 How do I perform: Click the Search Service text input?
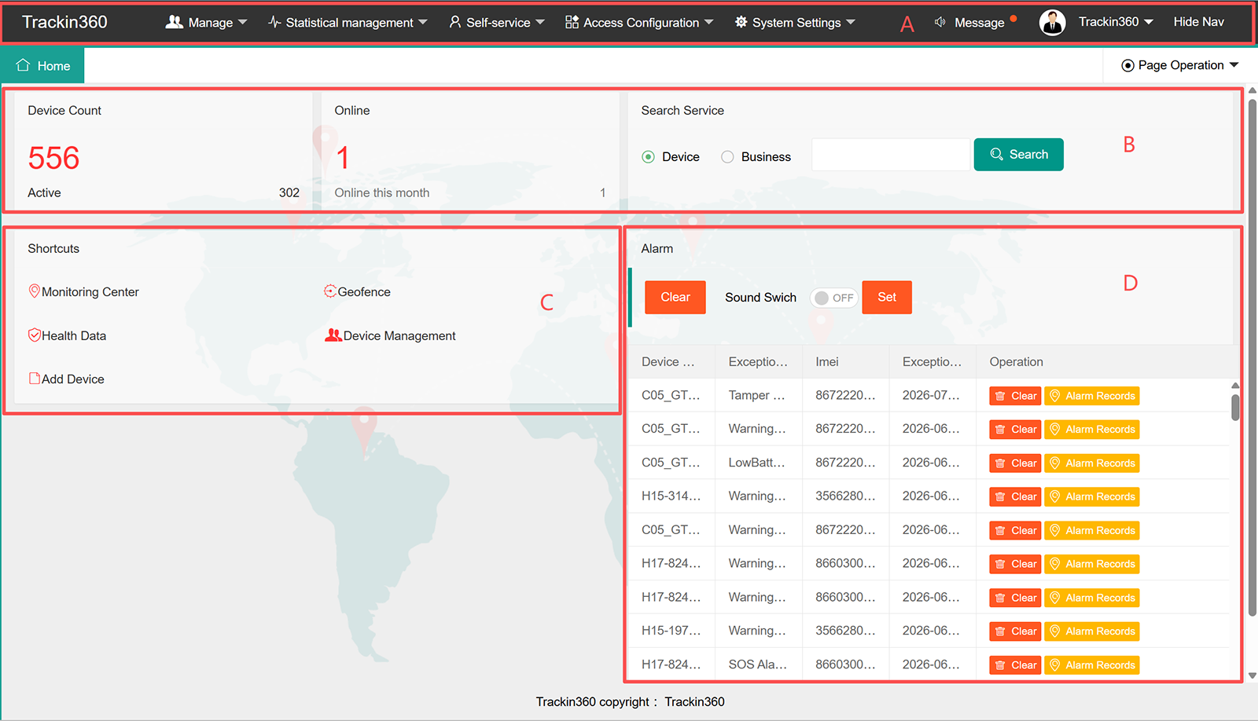point(891,155)
